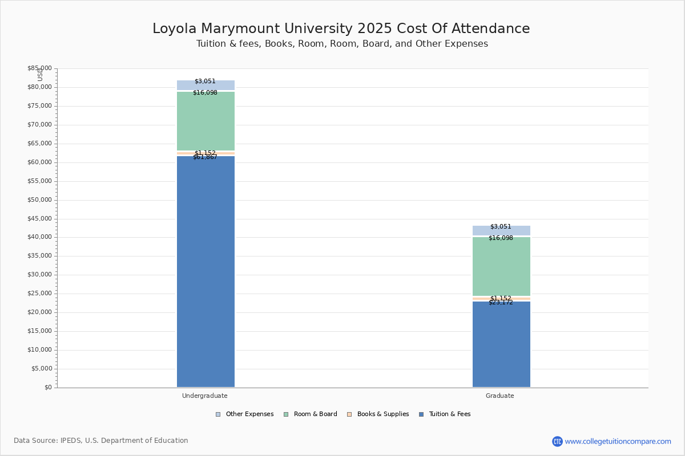Click the CTC logo icon
Screen dimensions: 685x456
[x=557, y=441]
